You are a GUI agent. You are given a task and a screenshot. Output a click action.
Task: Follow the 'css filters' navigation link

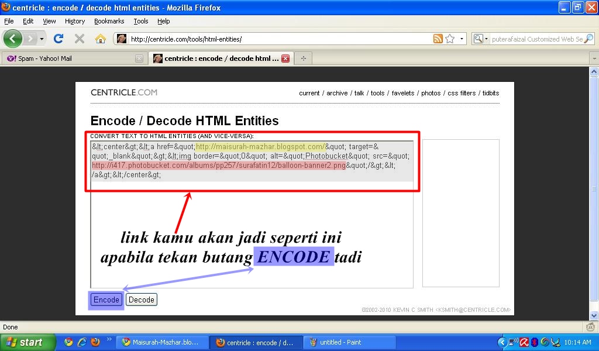(462, 93)
